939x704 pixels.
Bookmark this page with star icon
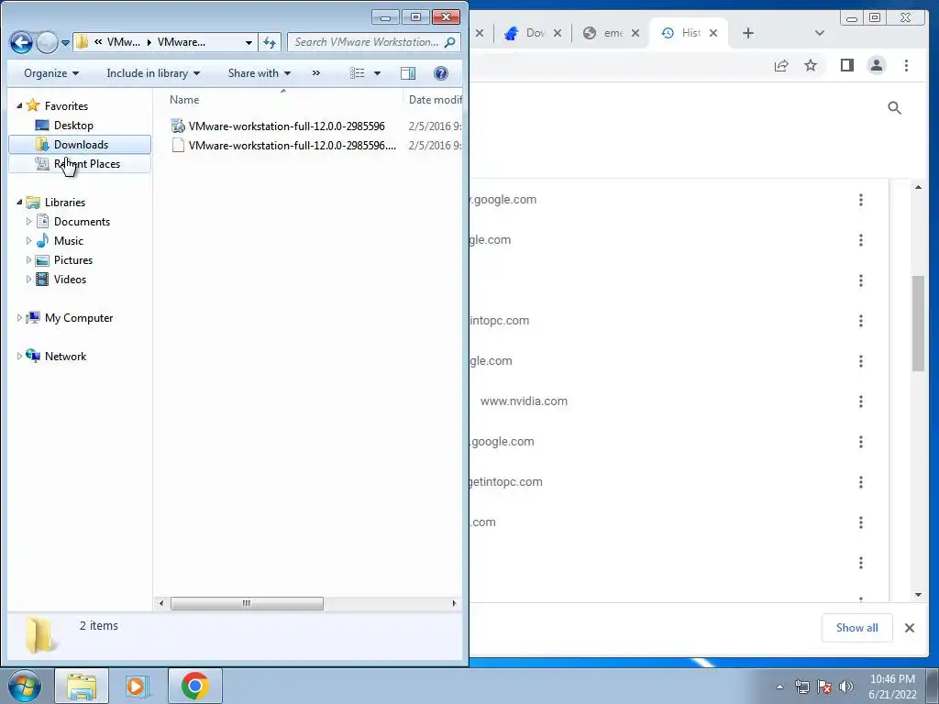pos(811,65)
